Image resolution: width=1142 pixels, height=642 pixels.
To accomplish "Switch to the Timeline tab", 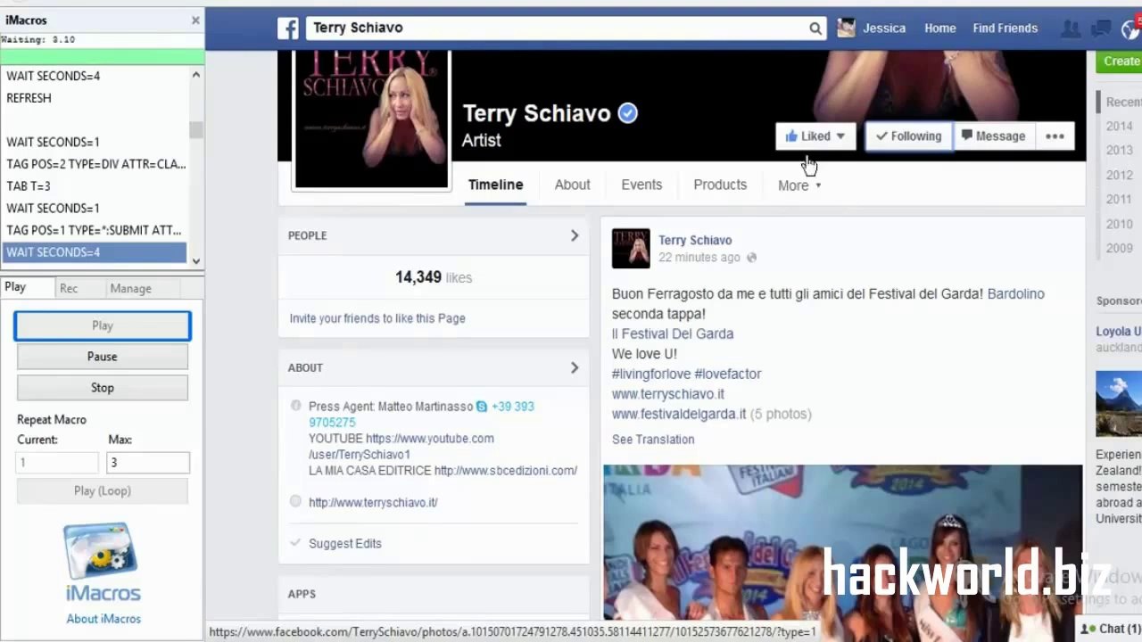I will tap(496, 185).
